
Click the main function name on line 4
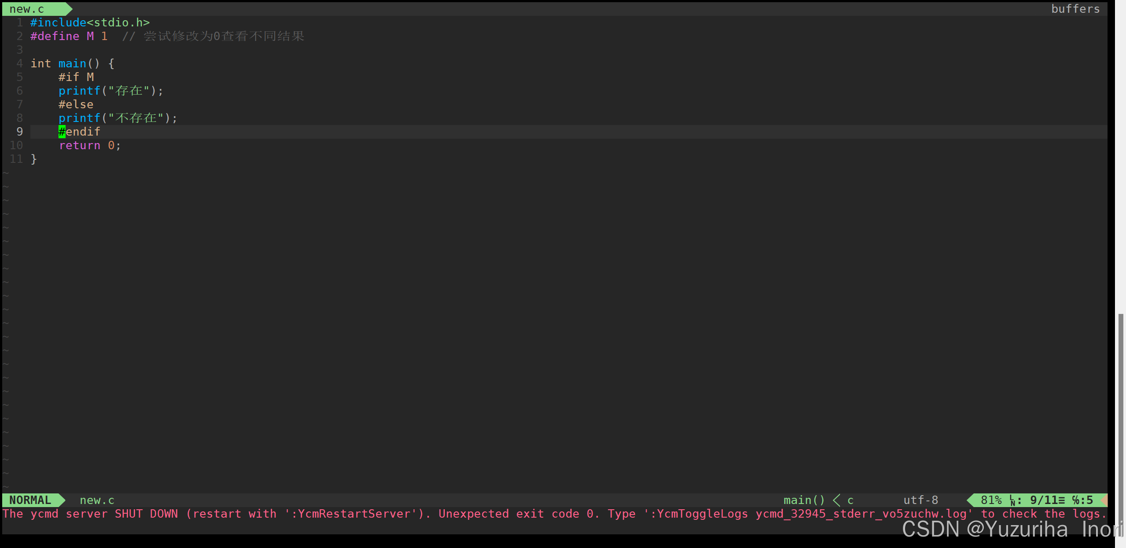pos(72,63)
